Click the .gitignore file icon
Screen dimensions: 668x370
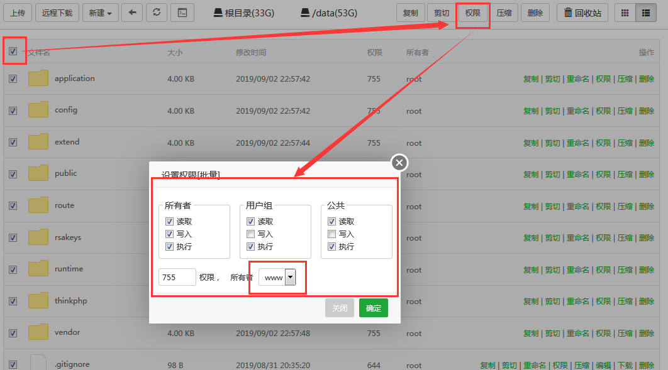pos(38,362)
